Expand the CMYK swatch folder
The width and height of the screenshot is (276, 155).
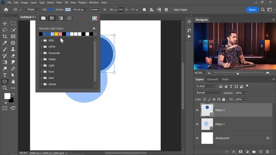[x=41, y=47]
